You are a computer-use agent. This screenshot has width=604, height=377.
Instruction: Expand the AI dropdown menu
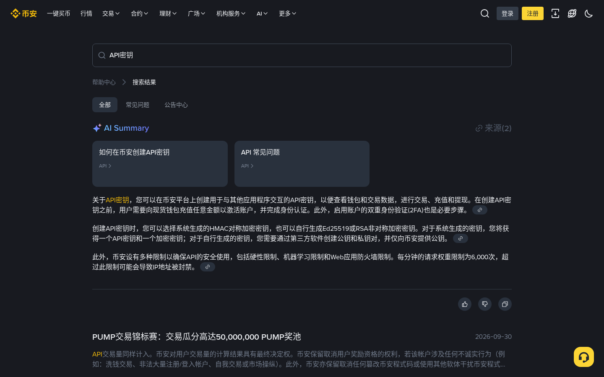[x=262, y=13]
